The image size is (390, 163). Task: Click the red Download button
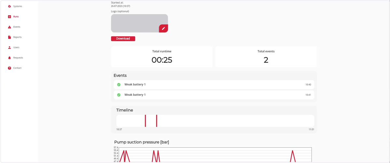coord(123,39)
